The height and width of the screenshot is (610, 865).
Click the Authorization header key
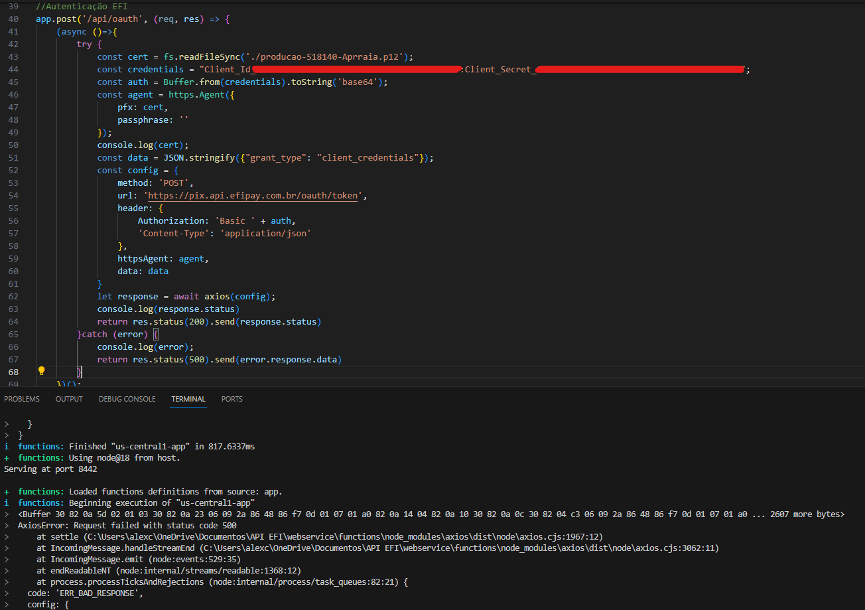[171, 221]
